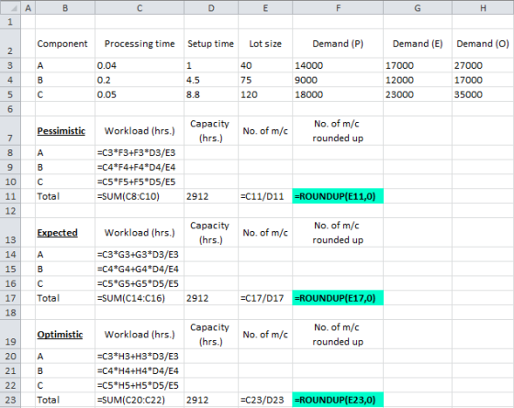Viewport: 514px width, 408px height.
Task: Select demand cell 18000
Action: click(338, 94)
